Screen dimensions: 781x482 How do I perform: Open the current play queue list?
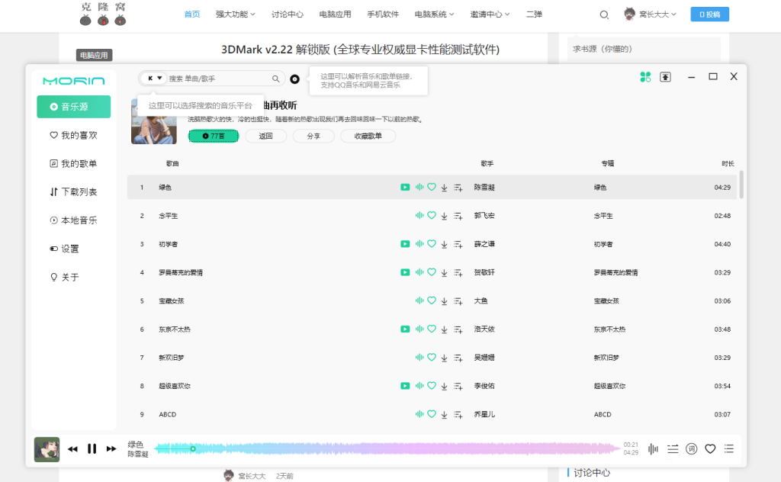click(x=729, y=449)
